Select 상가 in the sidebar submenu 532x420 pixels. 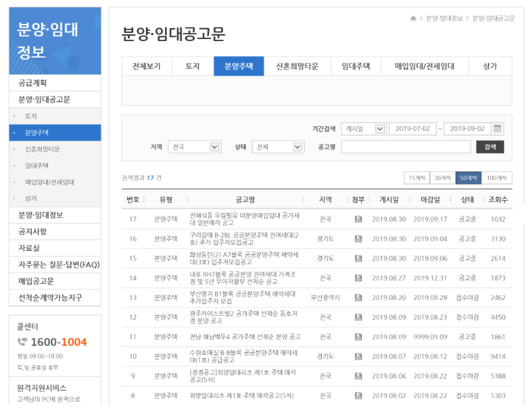(55, 198)
